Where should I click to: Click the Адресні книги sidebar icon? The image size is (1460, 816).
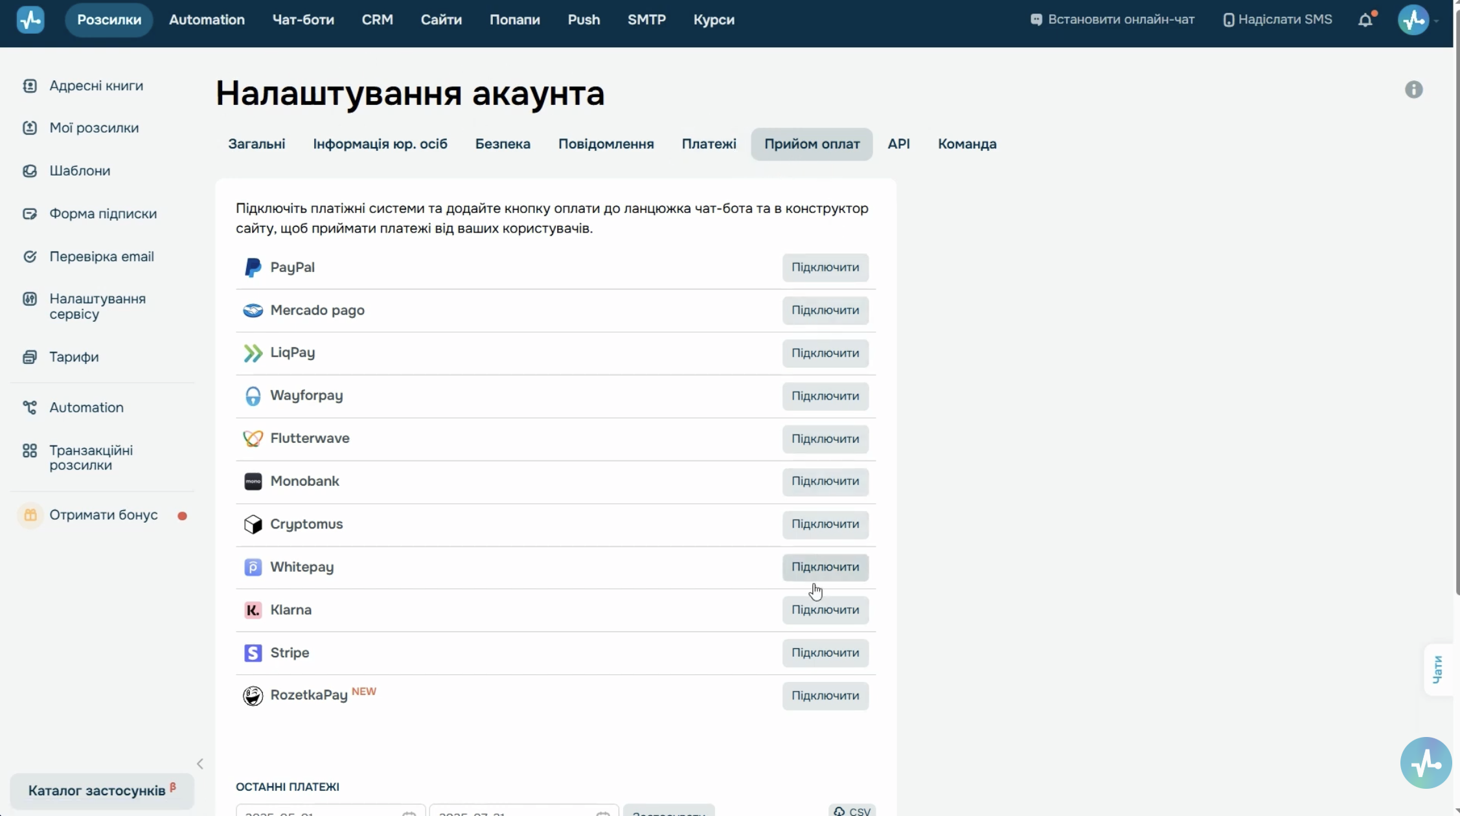coord(30,85)
